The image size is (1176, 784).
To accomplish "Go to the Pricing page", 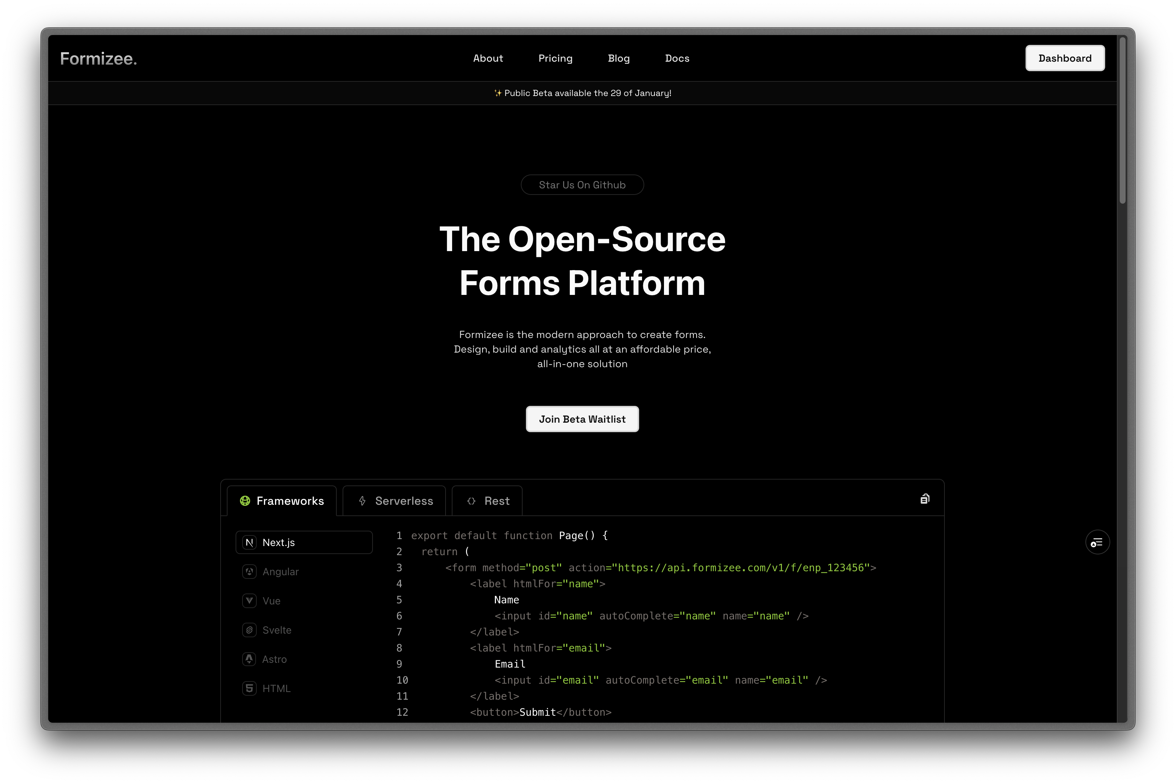I will point(555,58).
